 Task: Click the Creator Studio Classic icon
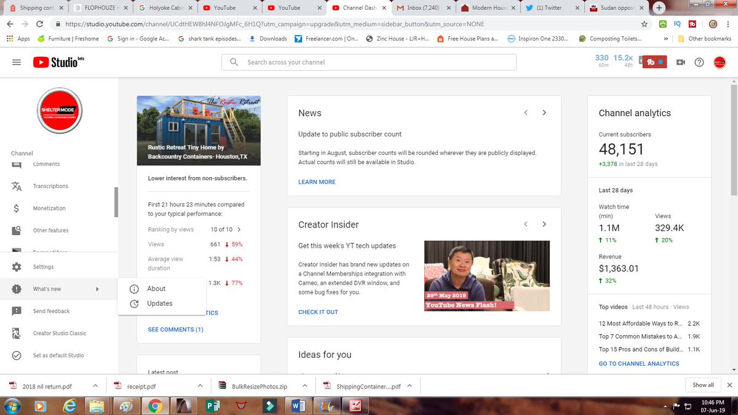click(17, 333)
